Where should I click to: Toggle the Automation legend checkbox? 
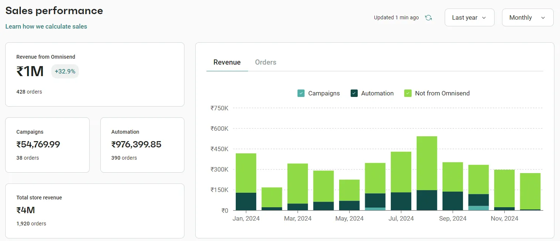tap(354, 93)
